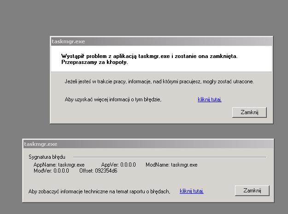Click the 'AppVer: 0.0.0.0' value

click(118, 165)
